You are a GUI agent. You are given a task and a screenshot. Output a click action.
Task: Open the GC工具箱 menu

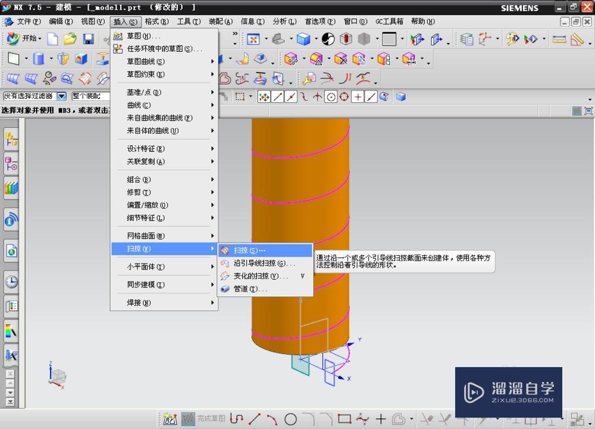click(x=389, y=21)
